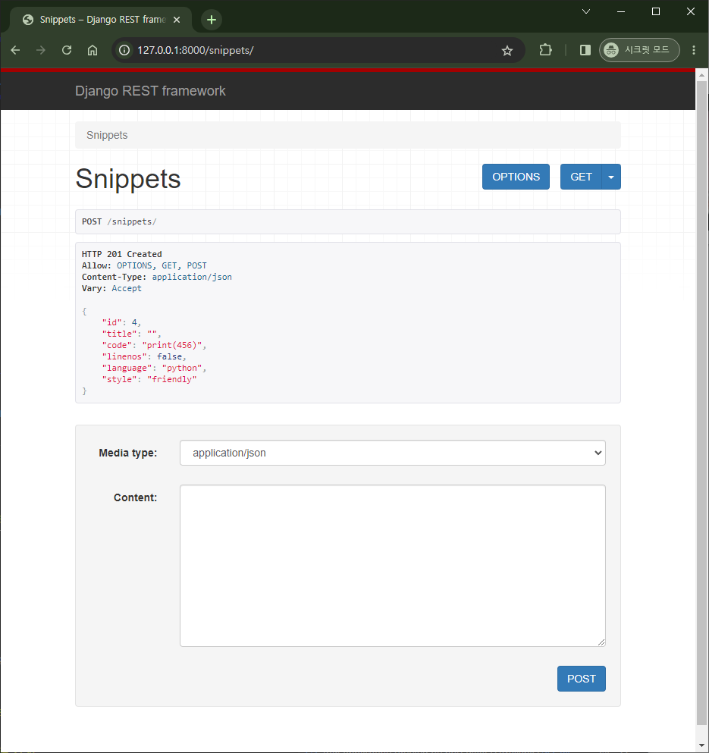Open the browser home page
Image resolution: width=709 pixels, height=753 pixels.
click(93, 50)
